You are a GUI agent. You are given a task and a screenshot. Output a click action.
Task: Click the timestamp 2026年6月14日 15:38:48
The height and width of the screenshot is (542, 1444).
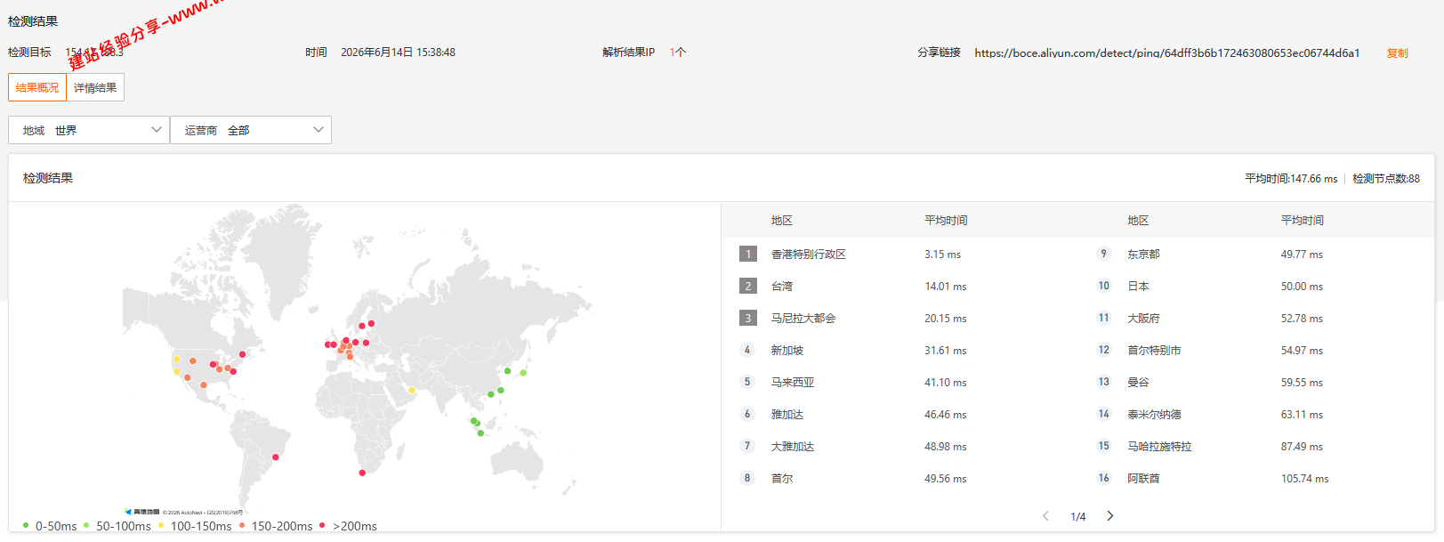(398, 53)
